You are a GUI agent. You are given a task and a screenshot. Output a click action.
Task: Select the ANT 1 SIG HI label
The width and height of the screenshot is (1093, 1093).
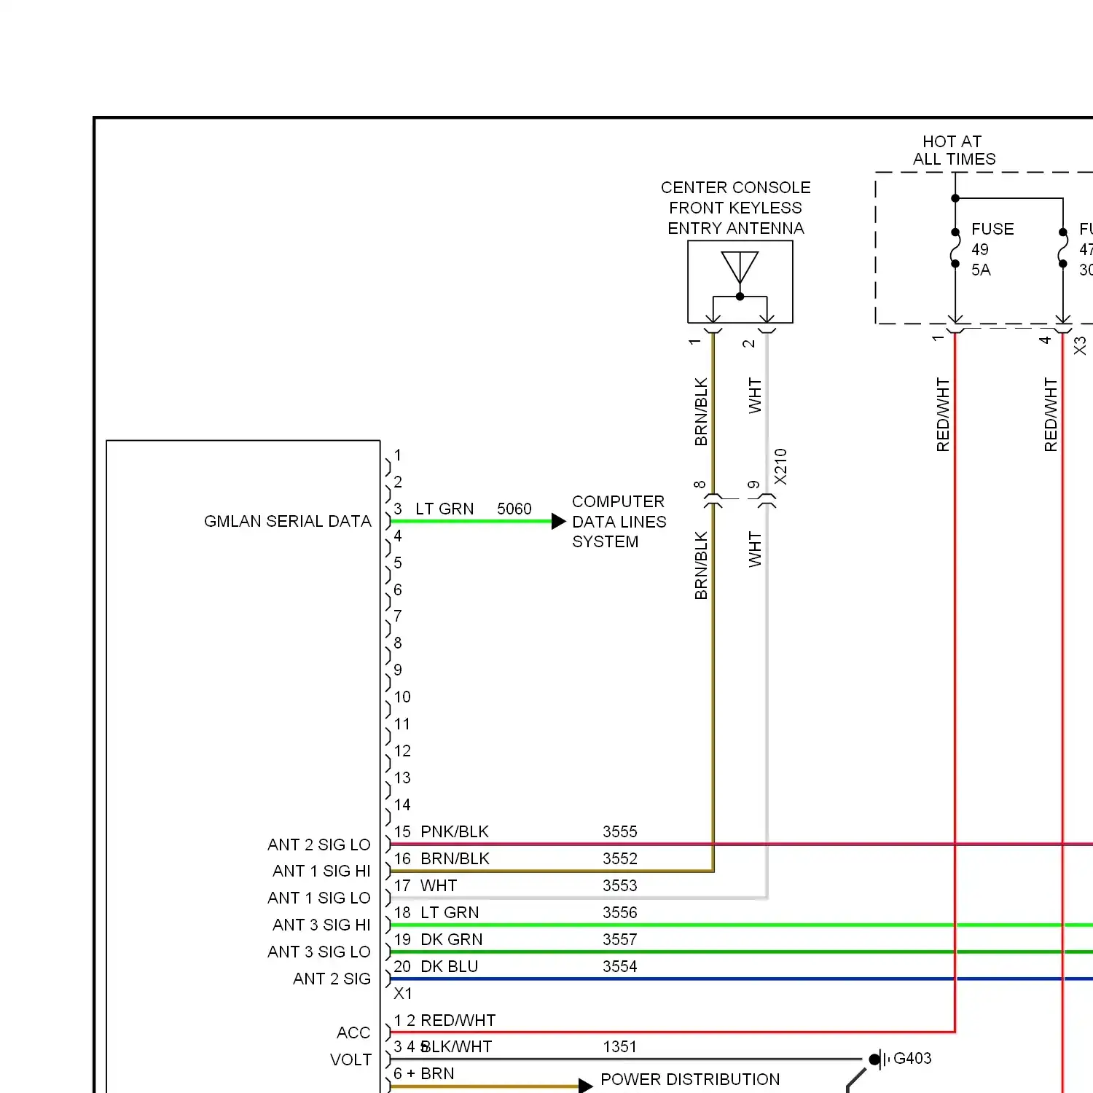pos(321,871)
